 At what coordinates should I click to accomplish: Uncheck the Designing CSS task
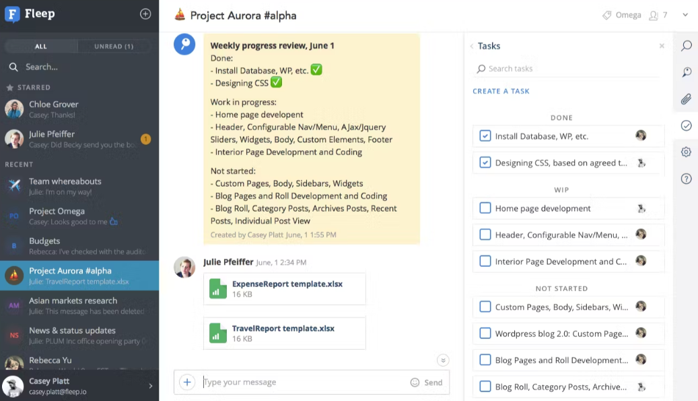click(x=485, y=162)
